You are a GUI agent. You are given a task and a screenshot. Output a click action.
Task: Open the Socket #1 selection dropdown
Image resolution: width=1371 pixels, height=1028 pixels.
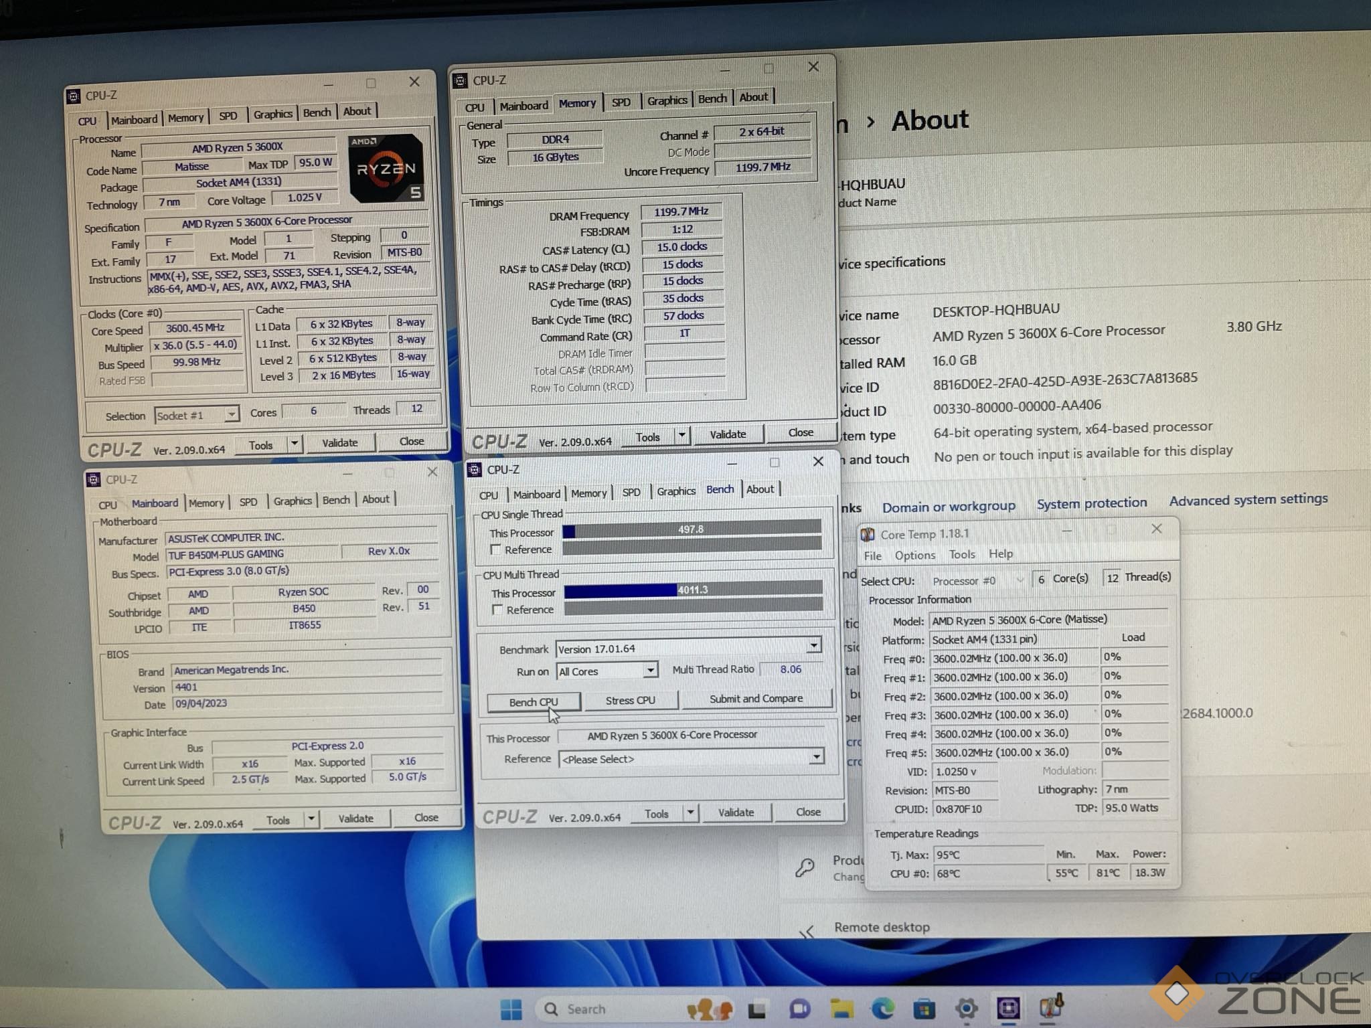(231, 415)
